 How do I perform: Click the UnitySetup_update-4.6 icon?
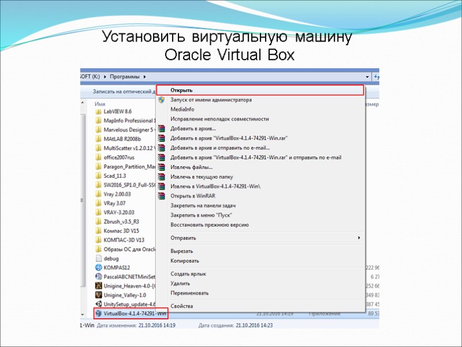click(x=99, y=304)
